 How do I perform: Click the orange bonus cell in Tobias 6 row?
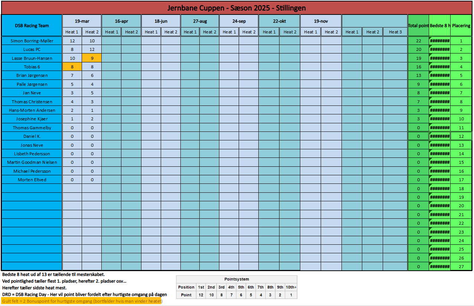72,67
